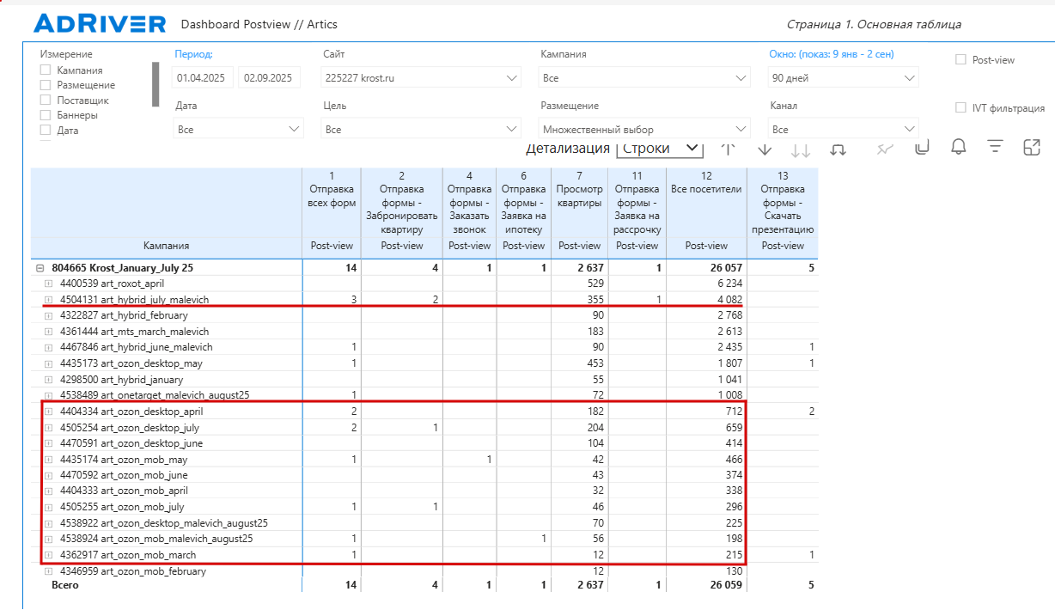The height and width of the screenshot is (610, 1055).
Task: Click the Просмотр квартиры column header
Action: coord(579,195)
